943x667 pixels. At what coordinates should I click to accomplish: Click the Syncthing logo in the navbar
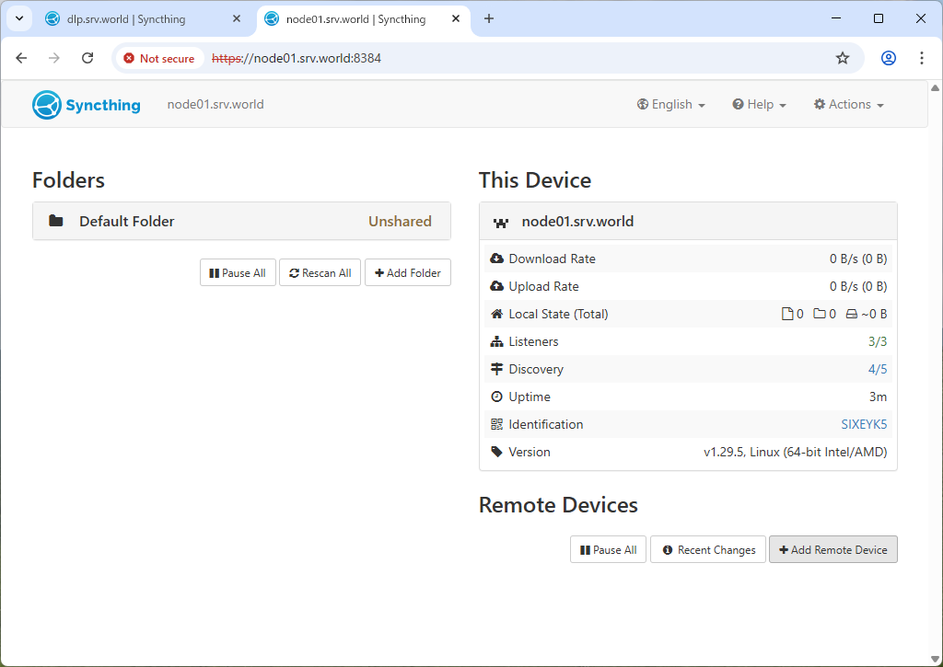(87, 105)
